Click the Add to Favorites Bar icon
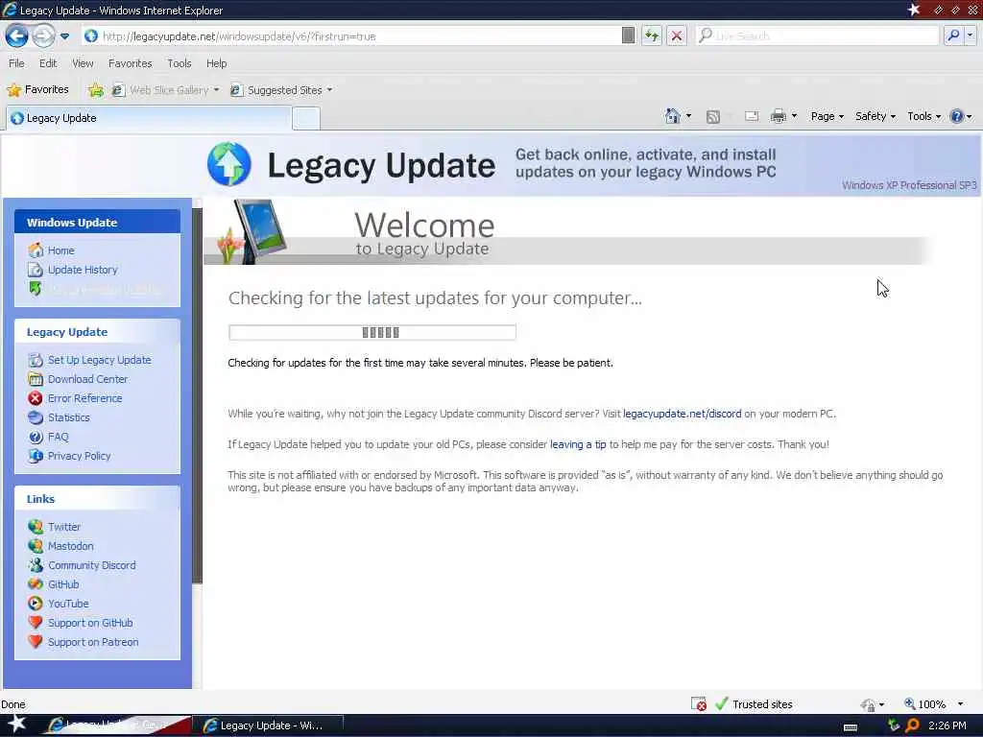Image resolution: width=983 pixels, height=737 pixels. click(96, 90)
